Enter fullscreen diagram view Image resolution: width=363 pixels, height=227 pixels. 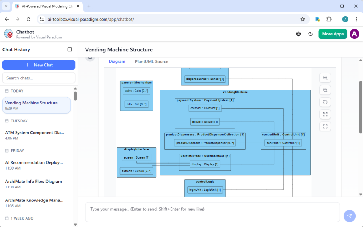coord(325,126)
